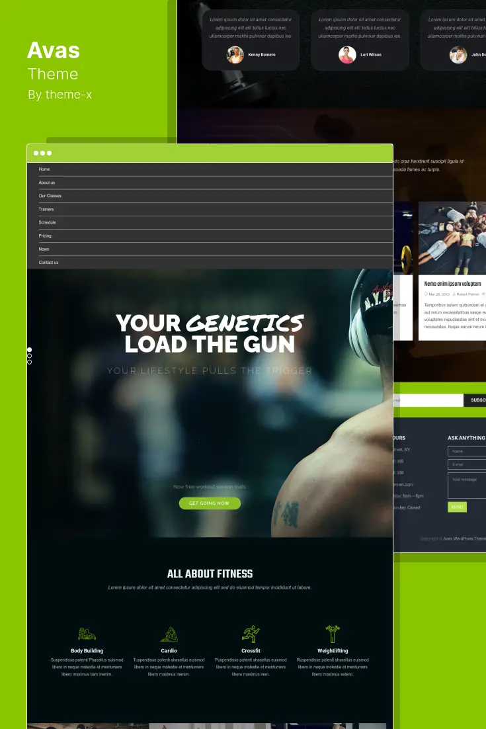Click the Subscribe button
This screenshot has width=486, height=729.
475,400
